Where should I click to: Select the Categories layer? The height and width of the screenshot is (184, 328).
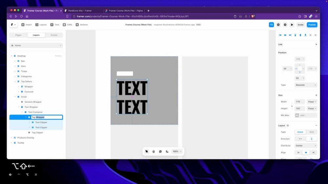(x=26, y=76)
